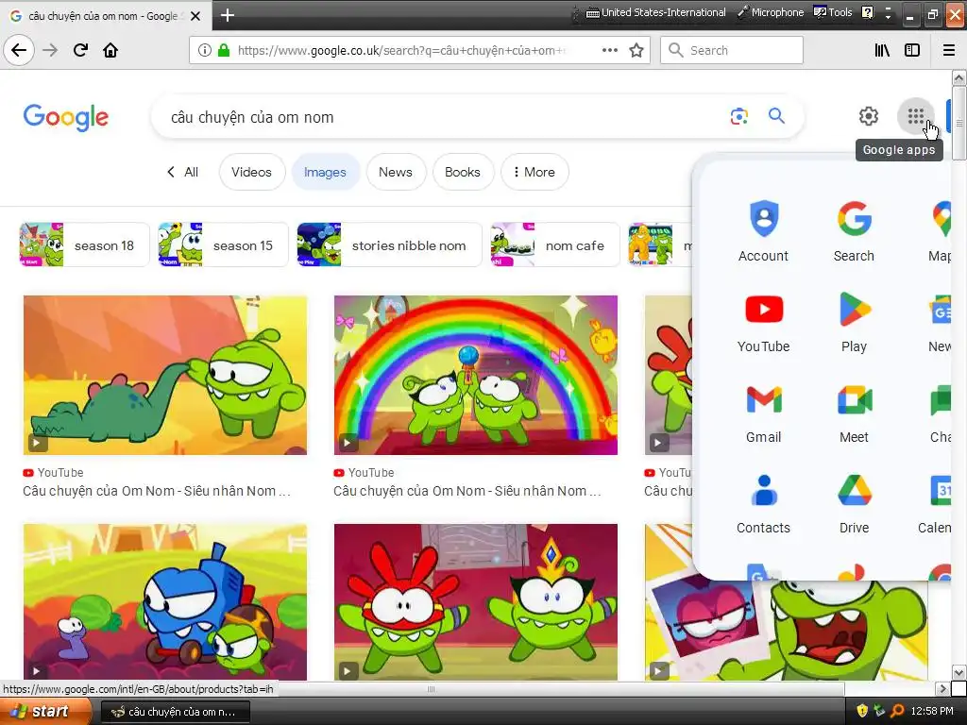Switch to News results tab
The height and width of the screenshot is (725, 967).
click(396, 172)
